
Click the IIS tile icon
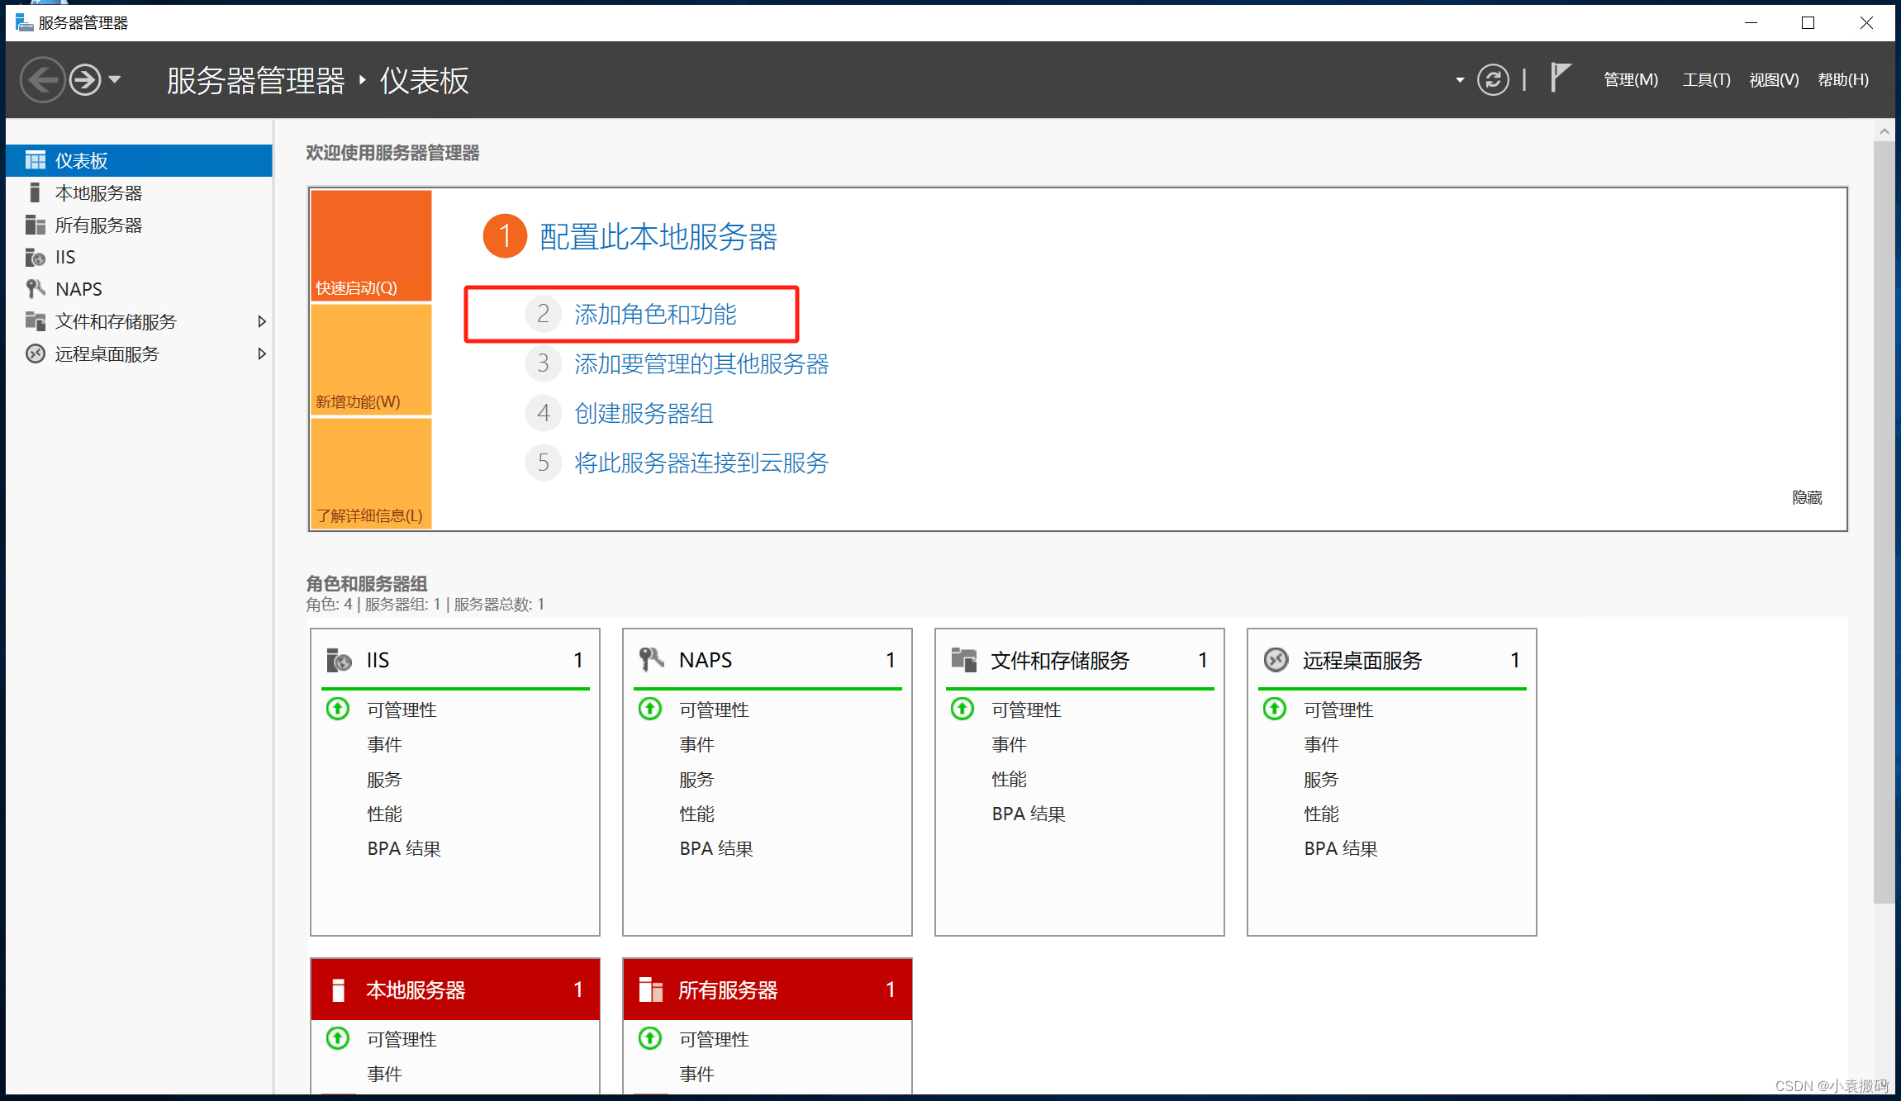pos(339,660)
